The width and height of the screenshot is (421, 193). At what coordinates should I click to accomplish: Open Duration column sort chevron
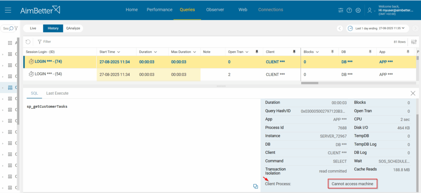[155, 52]
